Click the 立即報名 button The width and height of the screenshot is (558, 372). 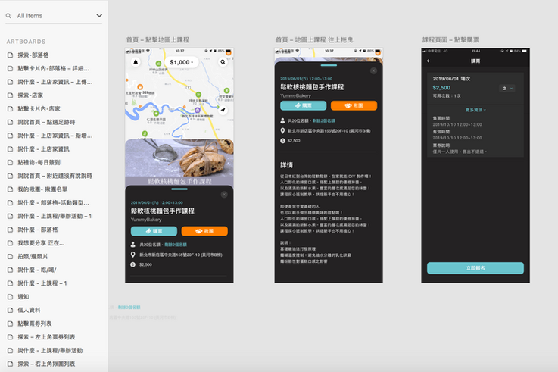click(475, 268)
